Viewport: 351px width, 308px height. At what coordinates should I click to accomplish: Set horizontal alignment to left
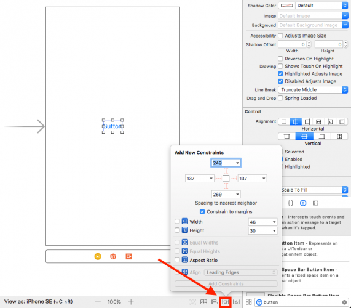[284, 122]
